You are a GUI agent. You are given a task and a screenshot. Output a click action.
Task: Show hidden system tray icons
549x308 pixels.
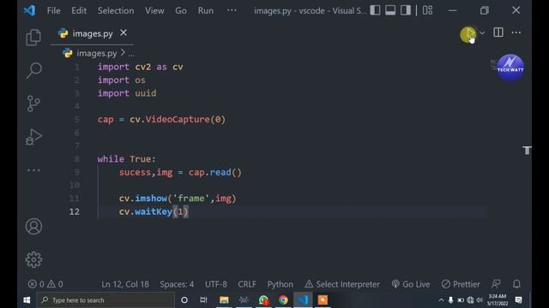click(x=441, y=300)
